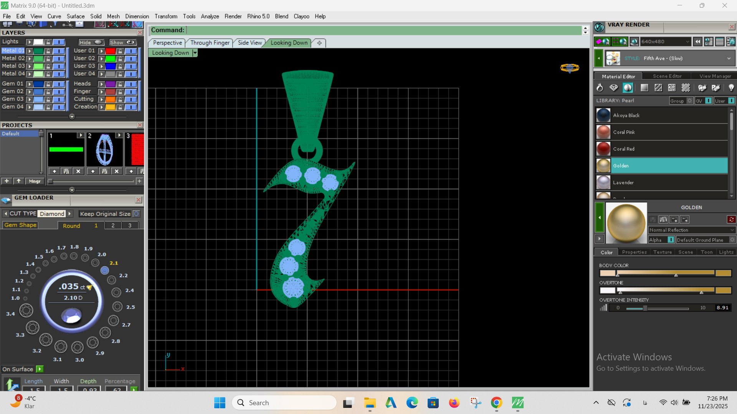737x414 pixels.
Task: Click the four-viewport render button
Action: pyautogui.click(x=620, y=41)
